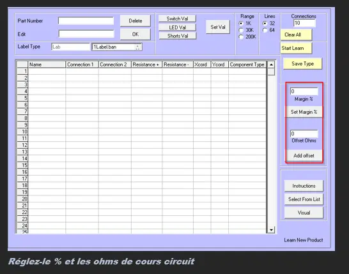Image resolution: width=349 pixels, height=274 pixels.
Task: Click the Connection 2 column header
Action: tap(115, 65)
